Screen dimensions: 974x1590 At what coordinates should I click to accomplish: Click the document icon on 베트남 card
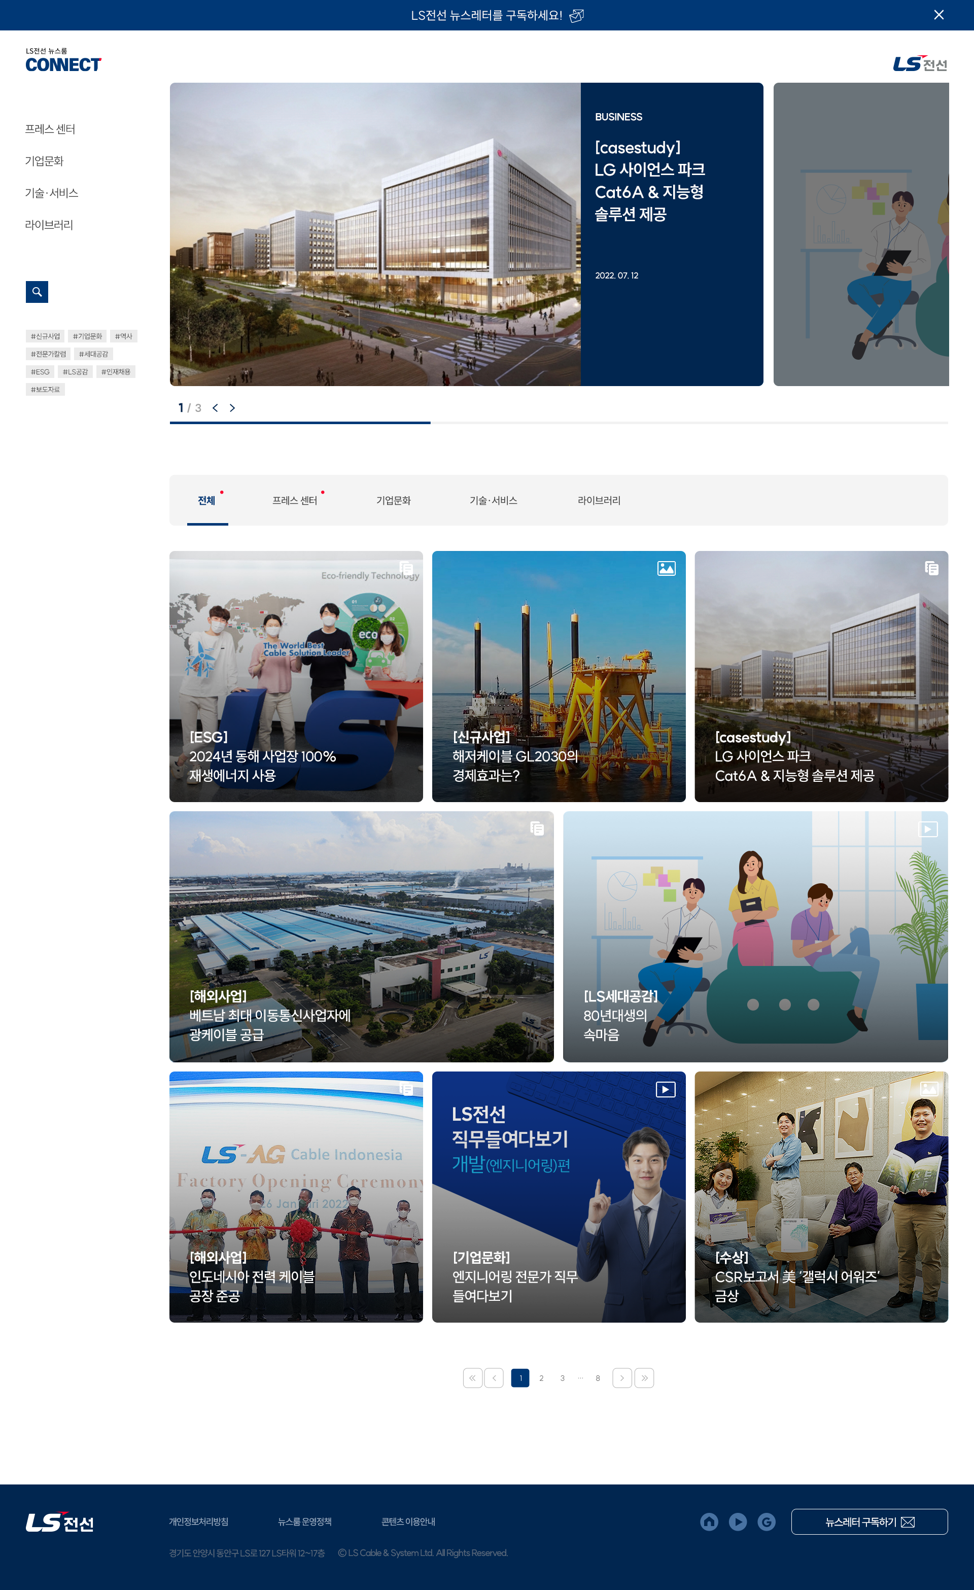click(x=537, y=828)
